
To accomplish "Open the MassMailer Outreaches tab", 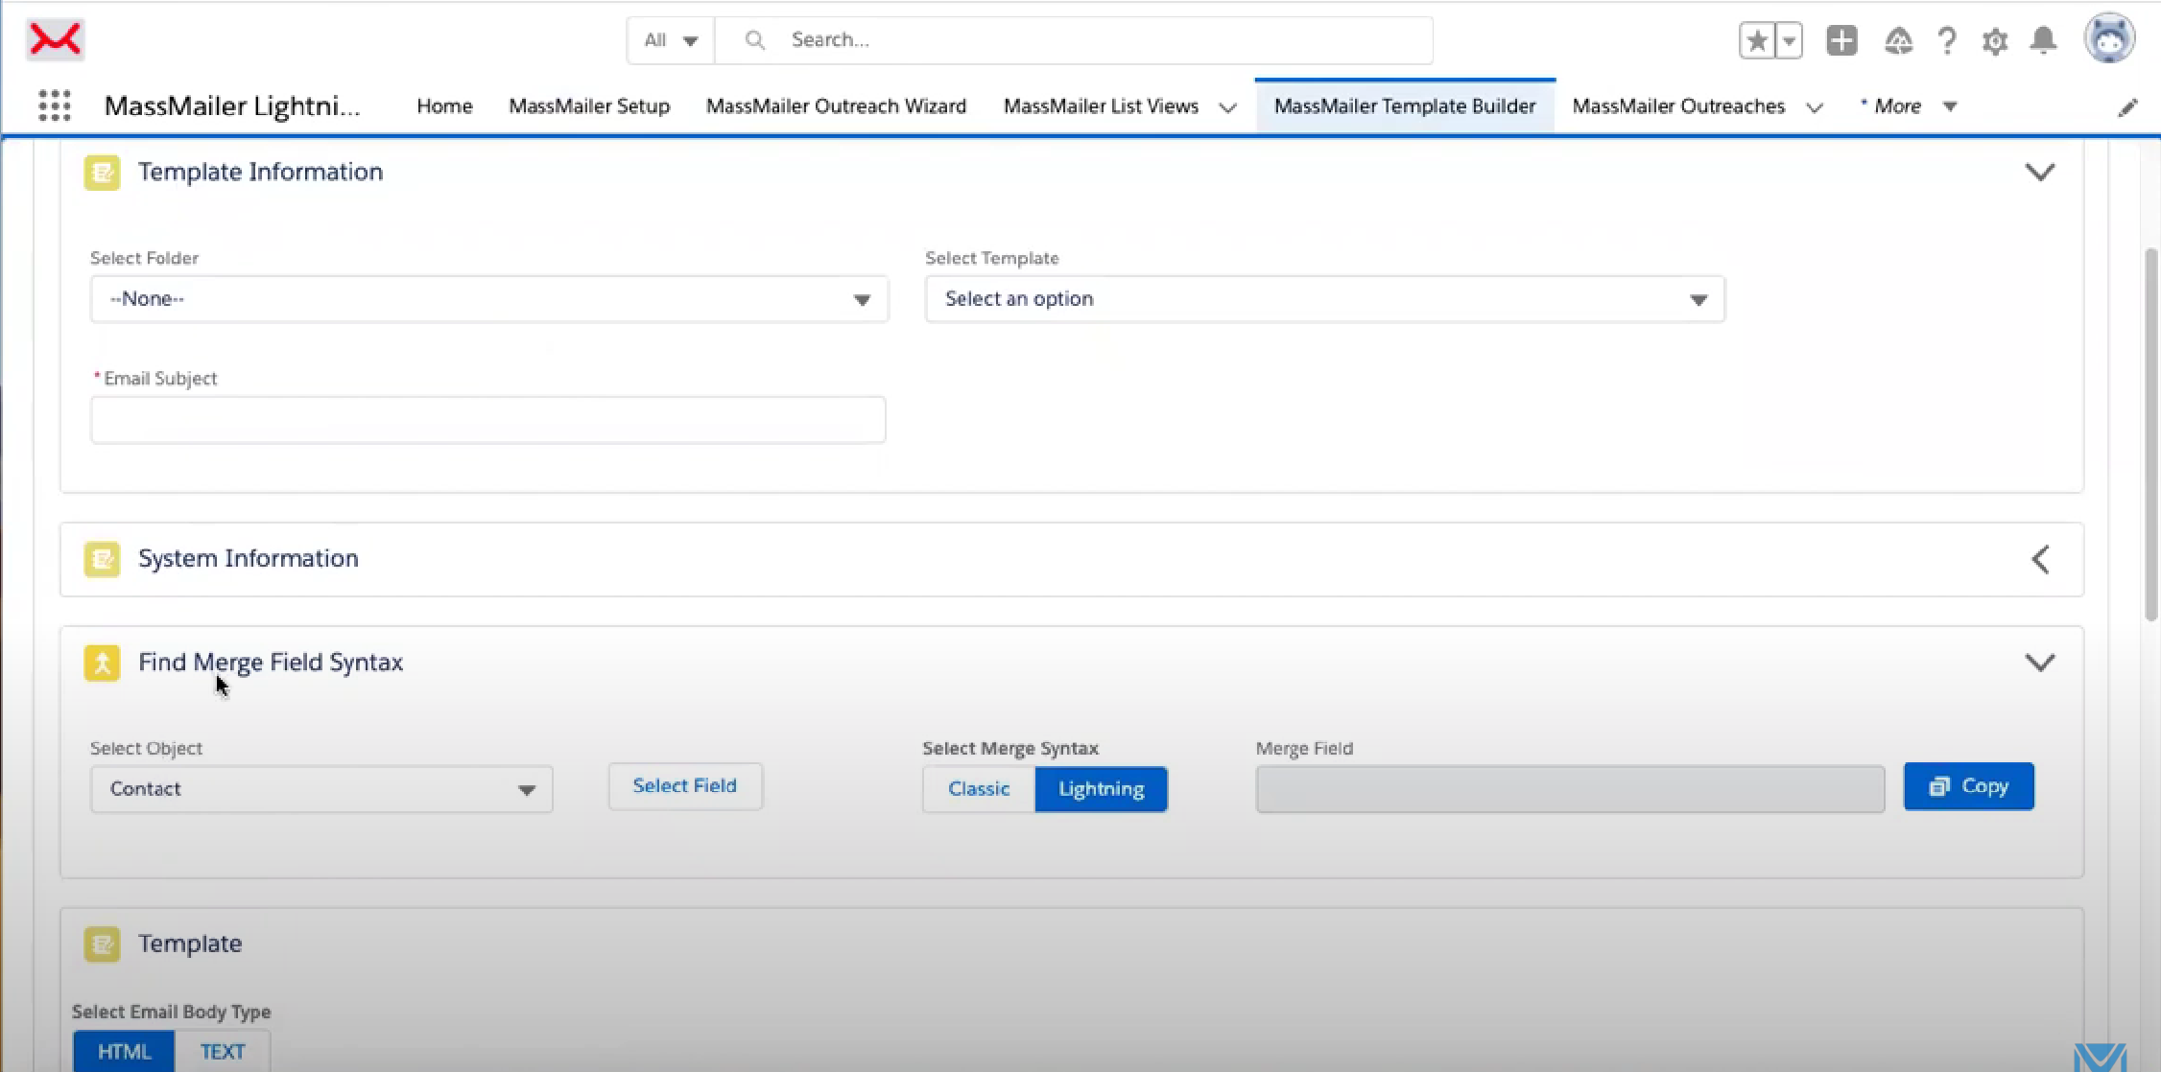I will 1678,106.
